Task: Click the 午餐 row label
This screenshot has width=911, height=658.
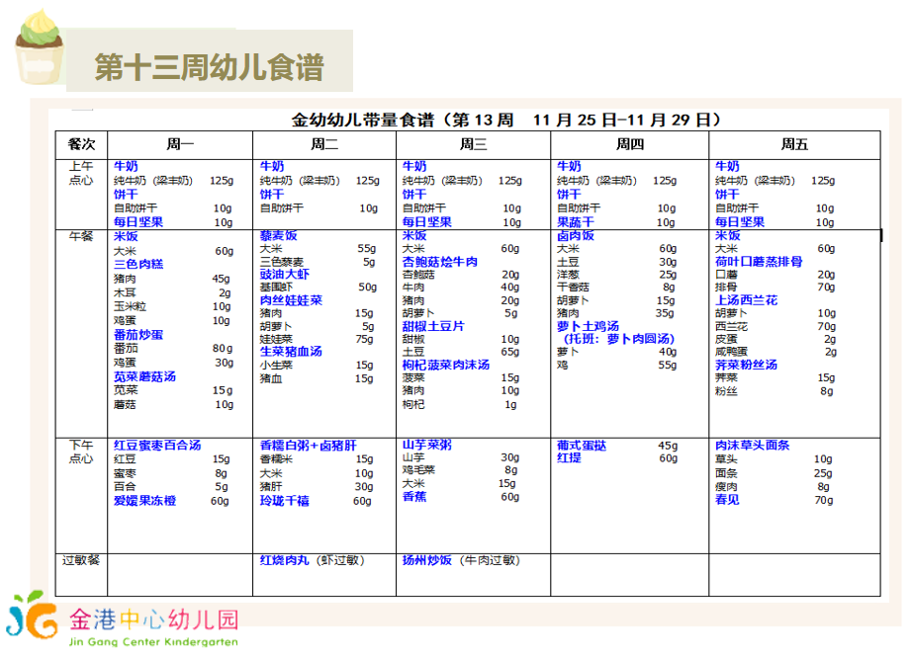Action: 81,236
